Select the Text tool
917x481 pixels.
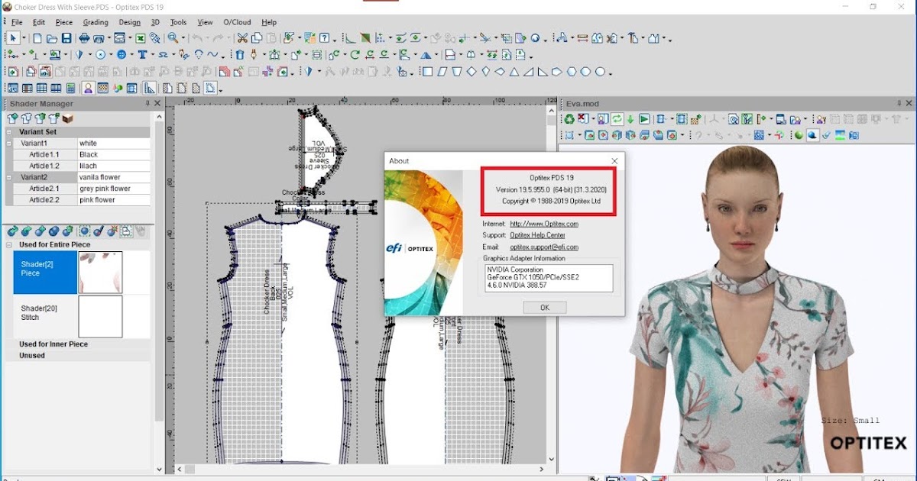pos(143,53)
